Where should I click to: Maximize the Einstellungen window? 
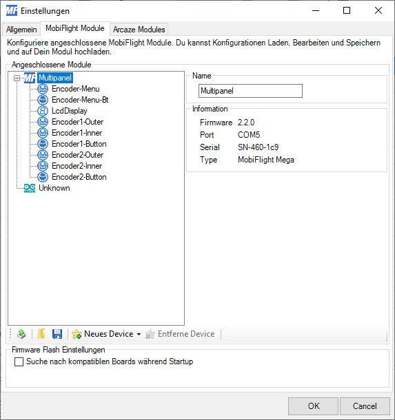347,10
